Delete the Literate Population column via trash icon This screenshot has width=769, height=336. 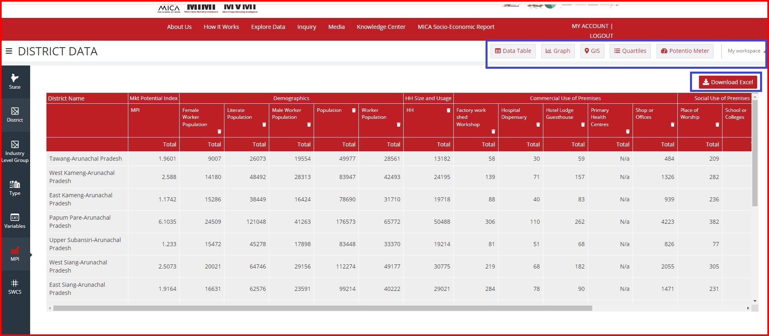[264, 124]
